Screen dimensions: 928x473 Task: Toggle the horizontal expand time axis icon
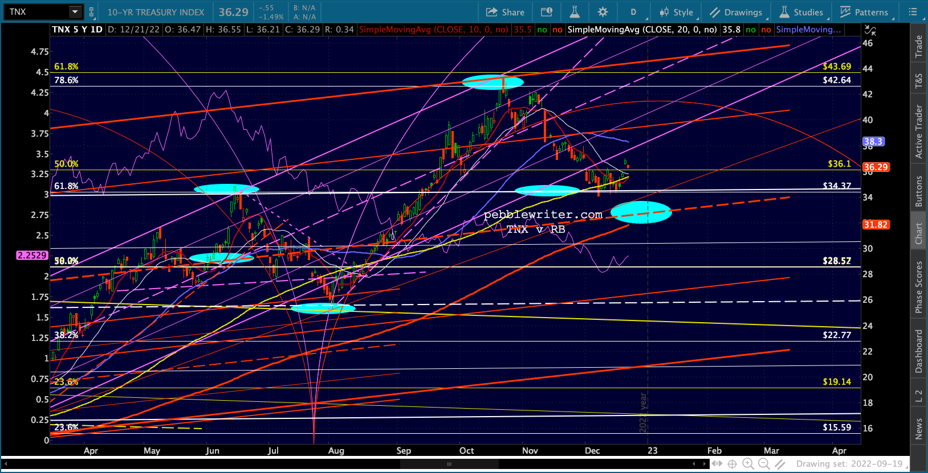click(x=717, y=464)
